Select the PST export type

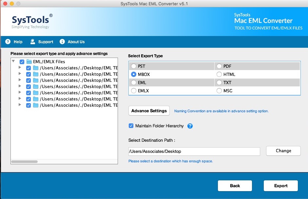(134, 66)
